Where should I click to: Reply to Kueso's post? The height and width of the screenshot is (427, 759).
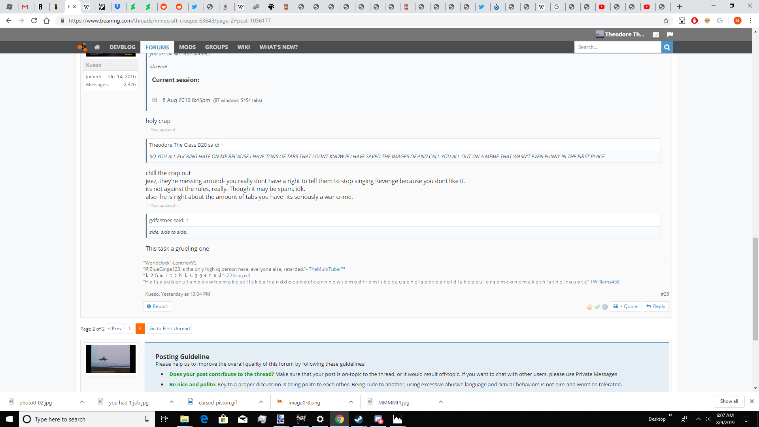tap(656, 306)
